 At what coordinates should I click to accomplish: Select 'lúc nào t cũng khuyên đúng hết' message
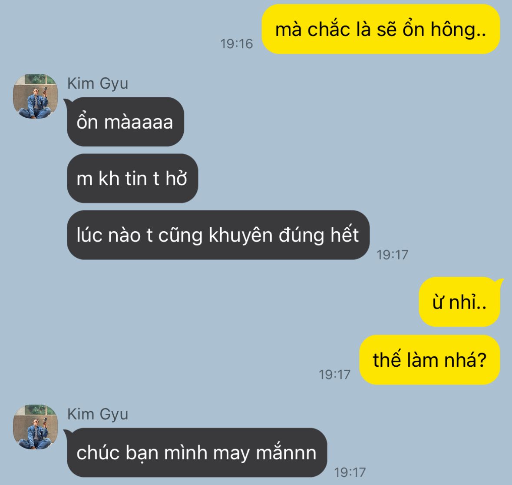coord(218,235)
